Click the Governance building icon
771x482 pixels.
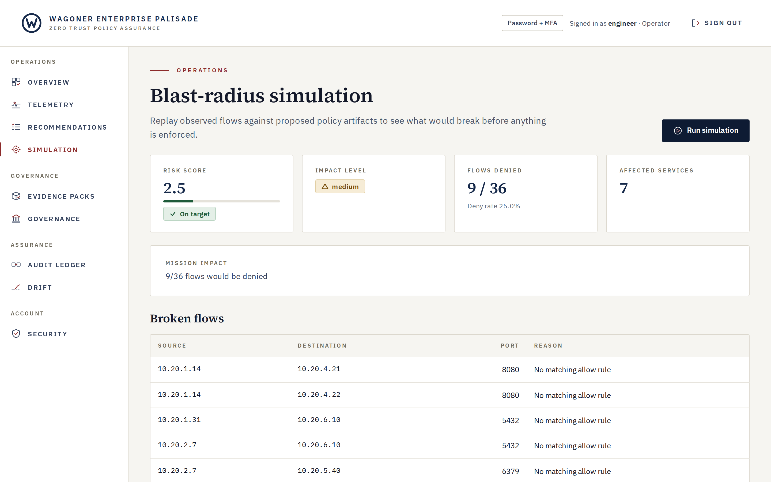(16, 219)
